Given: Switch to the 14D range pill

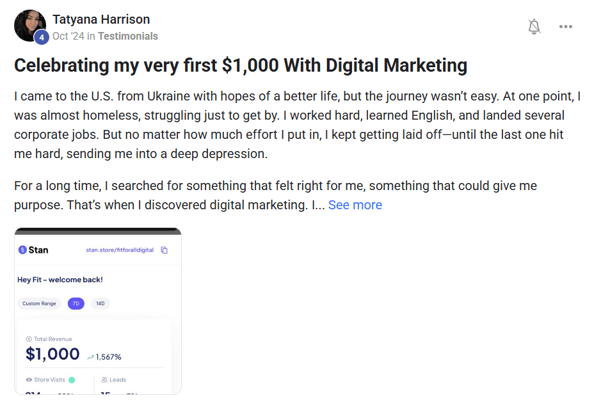Looking at the screenshot, I should coord(100,303).
